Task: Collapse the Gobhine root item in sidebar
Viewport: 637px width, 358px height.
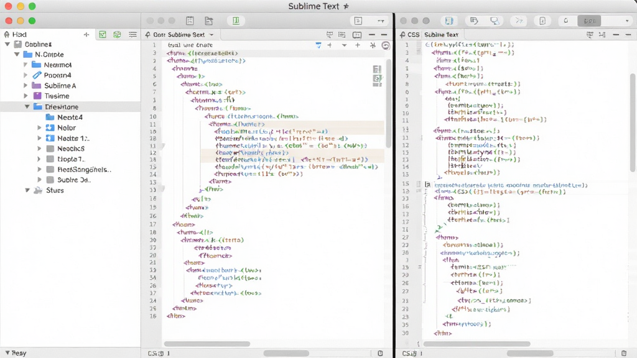Action: click(x=7, y=44)
